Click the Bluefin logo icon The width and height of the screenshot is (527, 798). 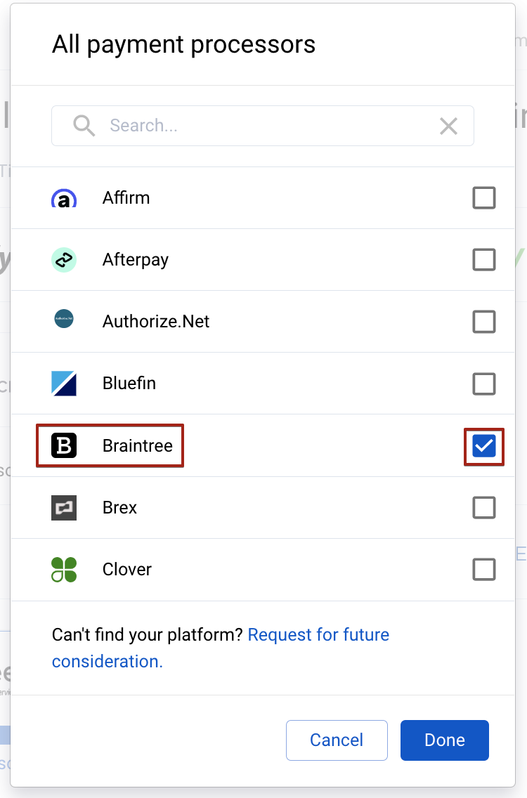click(x=63, y=383)
